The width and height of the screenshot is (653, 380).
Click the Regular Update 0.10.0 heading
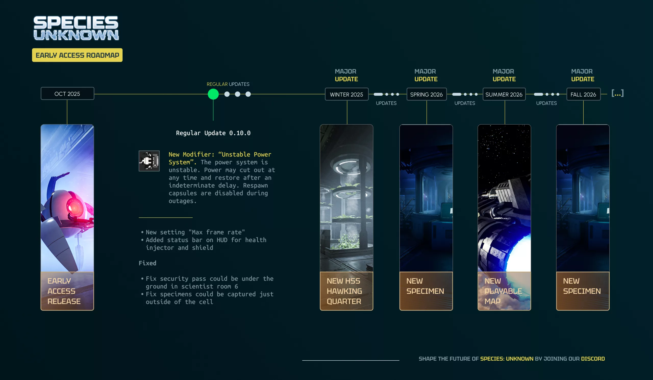click(x=213, y=133)
